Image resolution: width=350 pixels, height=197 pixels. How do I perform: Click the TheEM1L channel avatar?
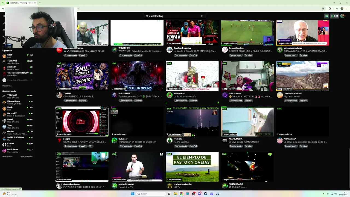coord(59,95)
